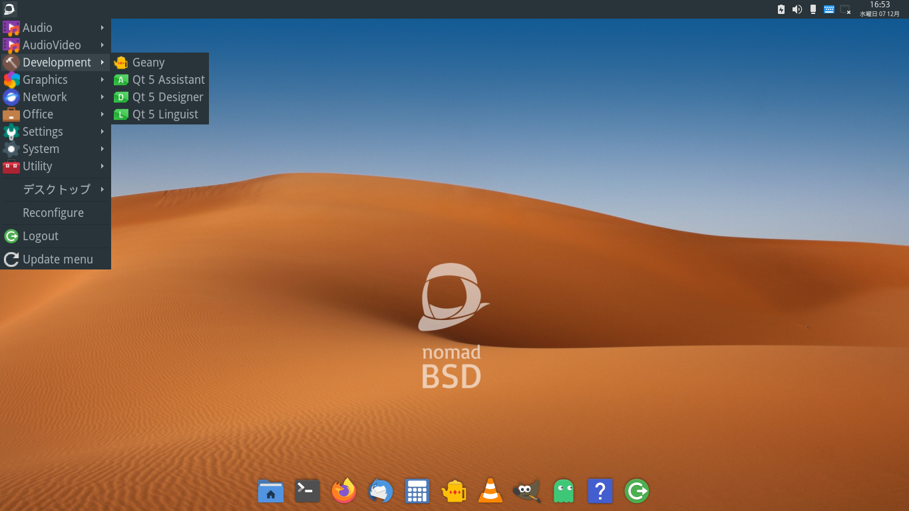
Task: Expand the デスクトップ submenu
Action: coord(55,189)
